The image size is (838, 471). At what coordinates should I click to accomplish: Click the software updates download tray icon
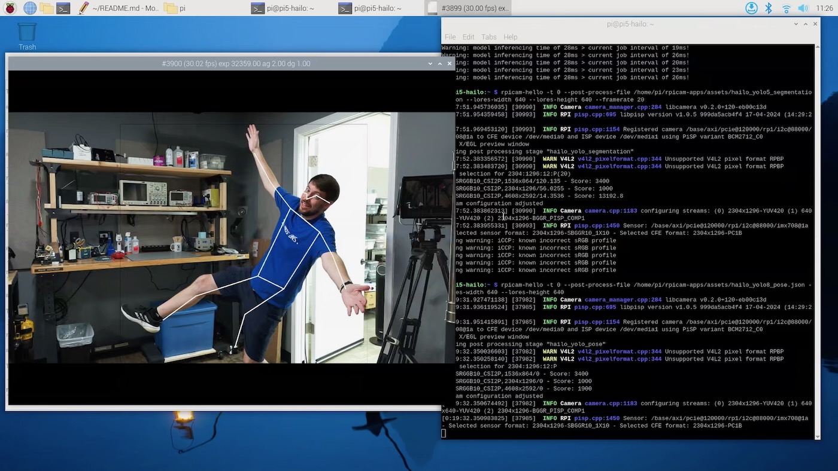coord(751,8)
